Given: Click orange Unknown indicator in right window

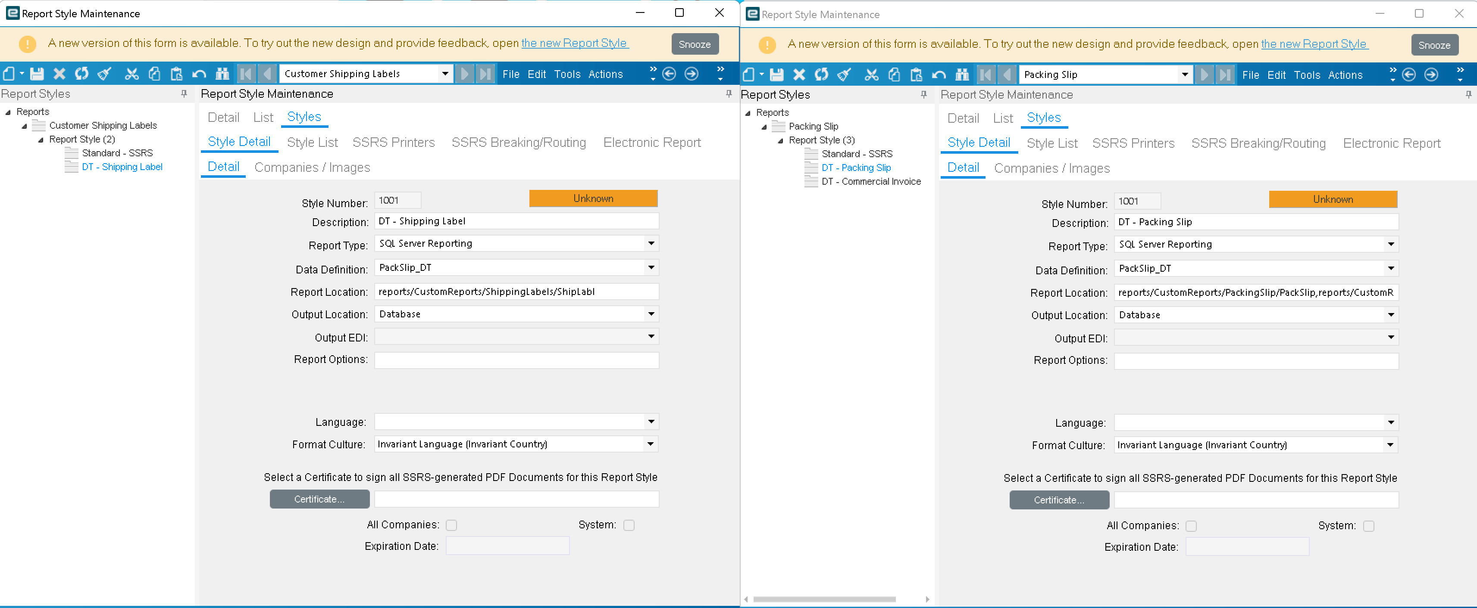Looking at the screenshot, I should tap(1333, 200).
